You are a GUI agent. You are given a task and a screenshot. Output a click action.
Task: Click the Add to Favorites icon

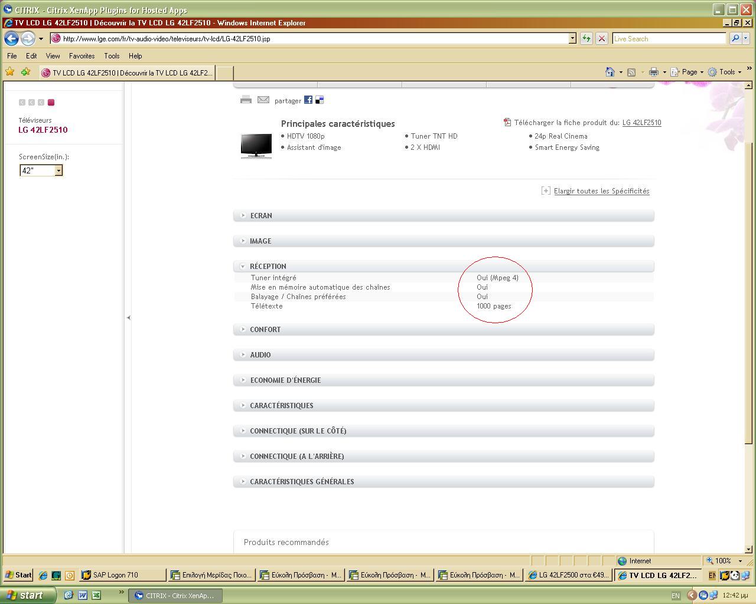[x=25, y=72]
